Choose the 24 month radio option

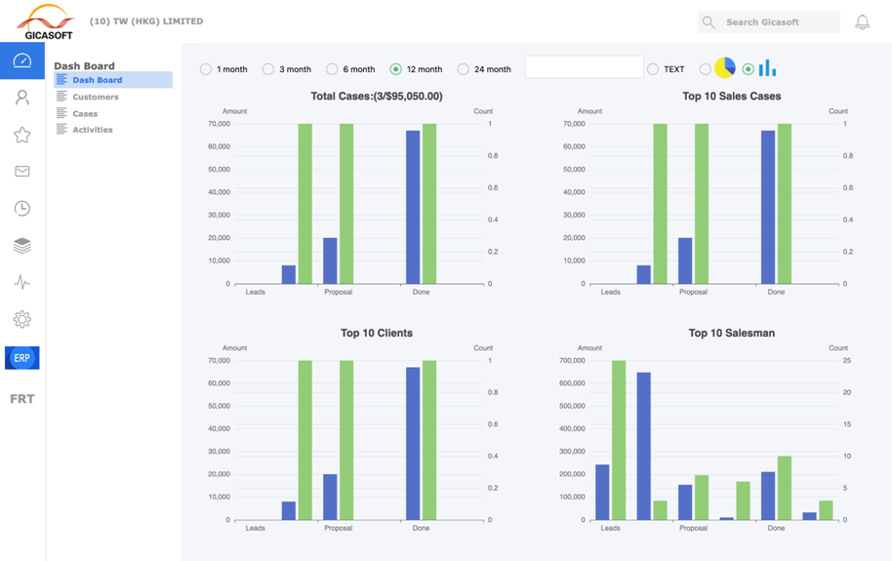[464, 69]
